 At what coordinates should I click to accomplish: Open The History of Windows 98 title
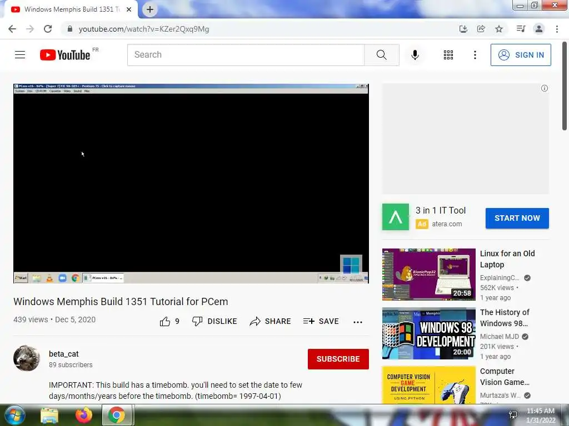coord(505,318)
